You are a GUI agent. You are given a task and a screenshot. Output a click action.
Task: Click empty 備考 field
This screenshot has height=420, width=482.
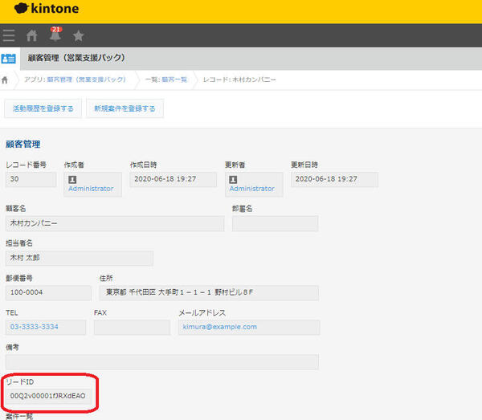coord(162,361)
